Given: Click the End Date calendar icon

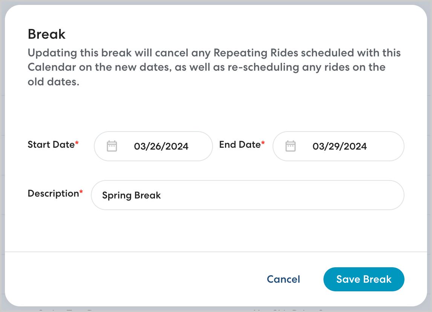Looking at the screenshot, I should [290, 146].
